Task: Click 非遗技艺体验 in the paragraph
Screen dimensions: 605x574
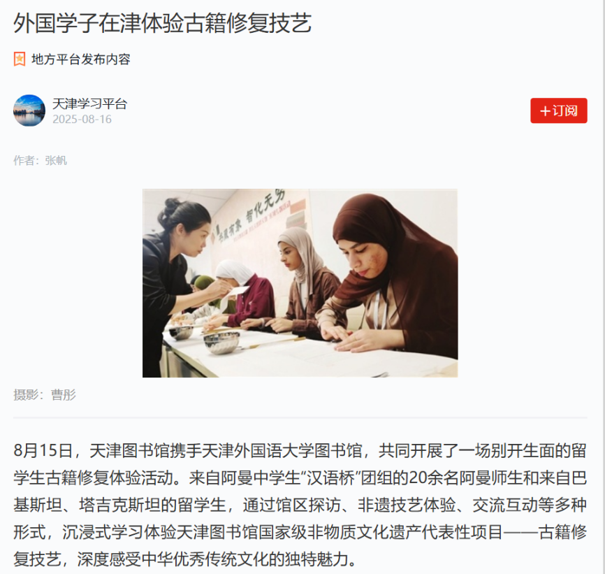Action: click(407, 505)
